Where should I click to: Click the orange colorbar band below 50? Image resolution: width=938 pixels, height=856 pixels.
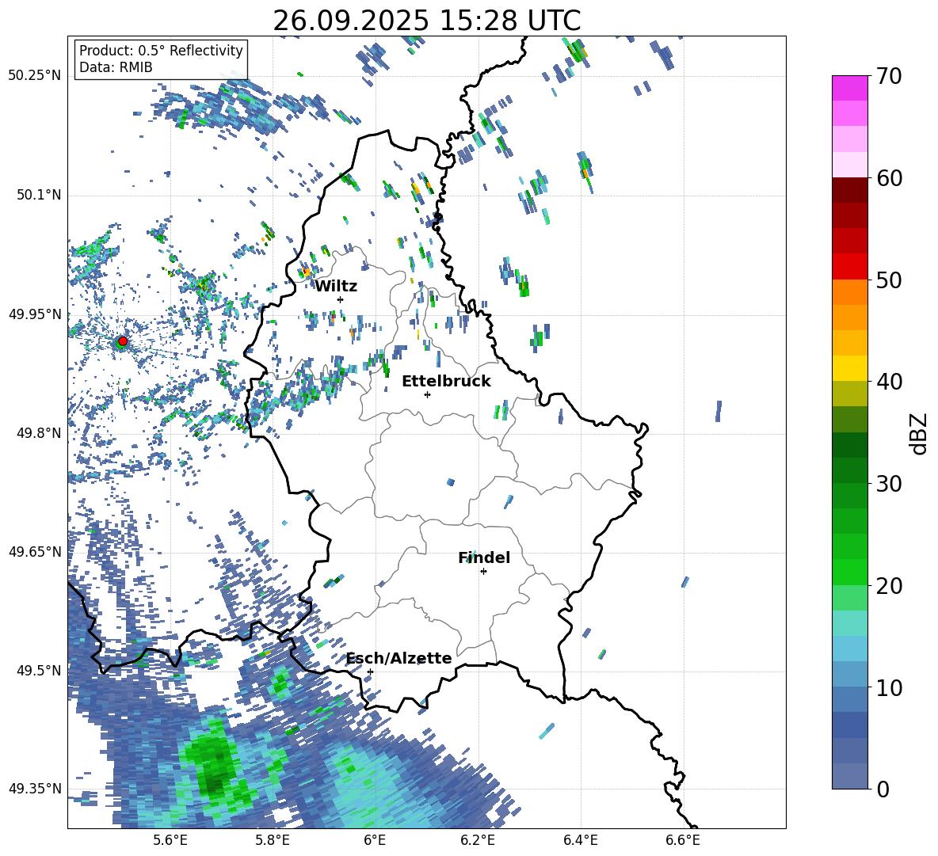849,291
